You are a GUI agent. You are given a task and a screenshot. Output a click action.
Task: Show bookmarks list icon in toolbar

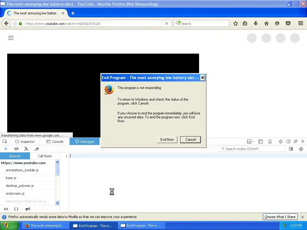pos(245,23)
